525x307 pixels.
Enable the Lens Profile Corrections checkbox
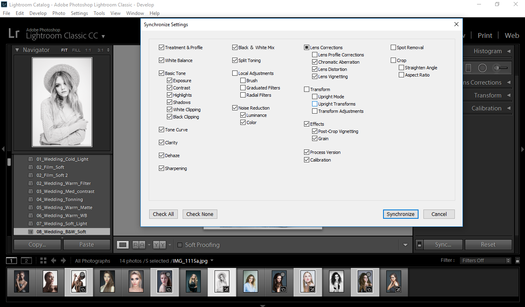point(314,54)
